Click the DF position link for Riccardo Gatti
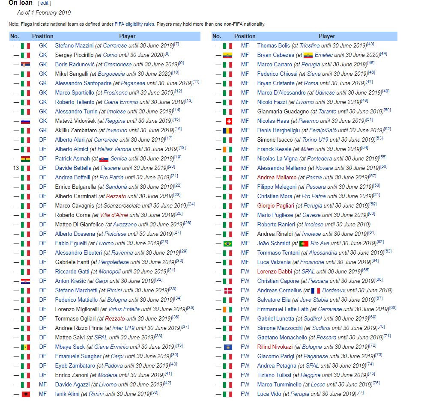 pos(43,271)
